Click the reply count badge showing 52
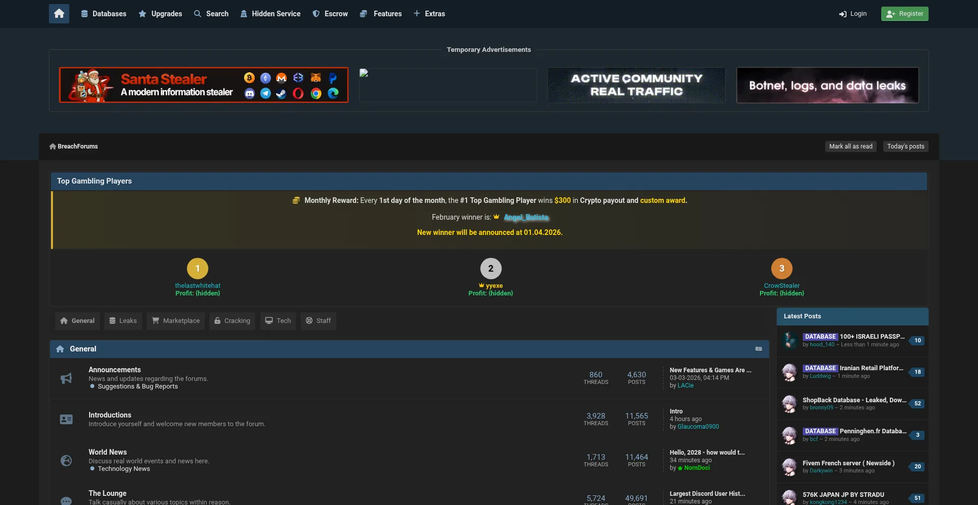 (x=917, y=403)
